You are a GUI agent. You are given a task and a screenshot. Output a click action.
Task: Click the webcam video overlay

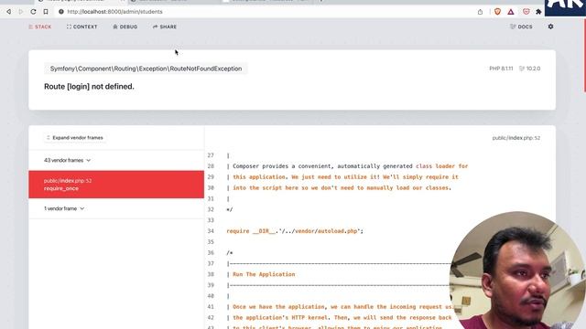click(517, 271)
